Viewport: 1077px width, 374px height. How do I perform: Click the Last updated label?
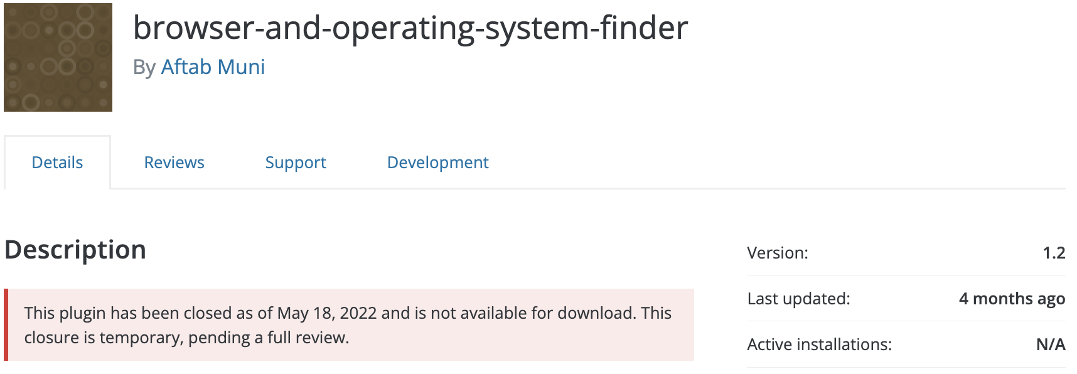[798, 299]
